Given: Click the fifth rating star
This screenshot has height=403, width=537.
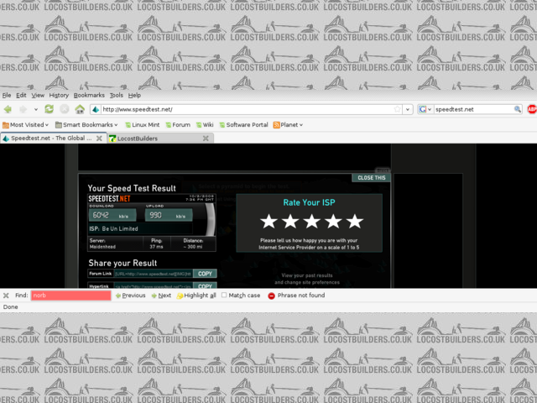Looking at the screenshot, I should click(x=355, y=221).
